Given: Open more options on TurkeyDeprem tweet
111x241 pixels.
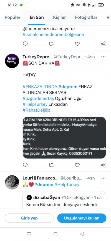Looking at the screenshot, I should point(103,57).
